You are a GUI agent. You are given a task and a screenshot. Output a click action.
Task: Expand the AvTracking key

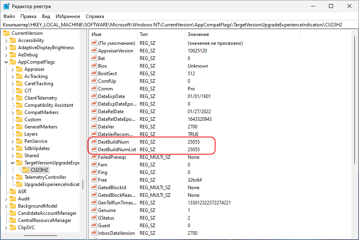coord(12,76)
